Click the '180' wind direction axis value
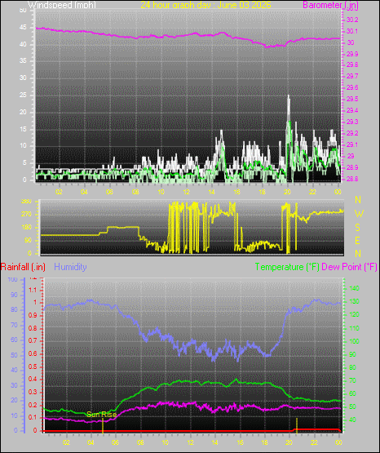 tap(27, 228)
